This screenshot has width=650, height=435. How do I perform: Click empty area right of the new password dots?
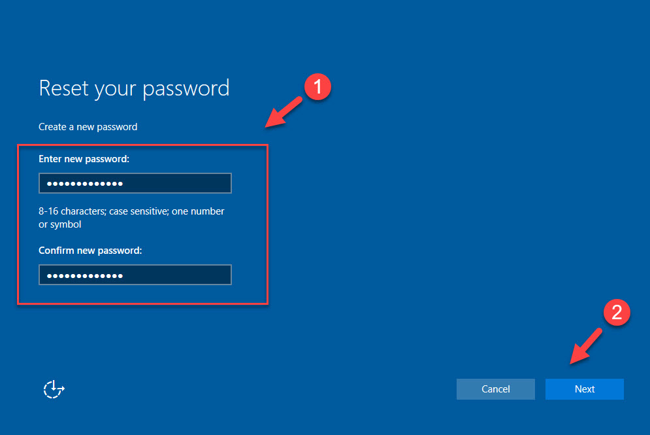point(176,183)
